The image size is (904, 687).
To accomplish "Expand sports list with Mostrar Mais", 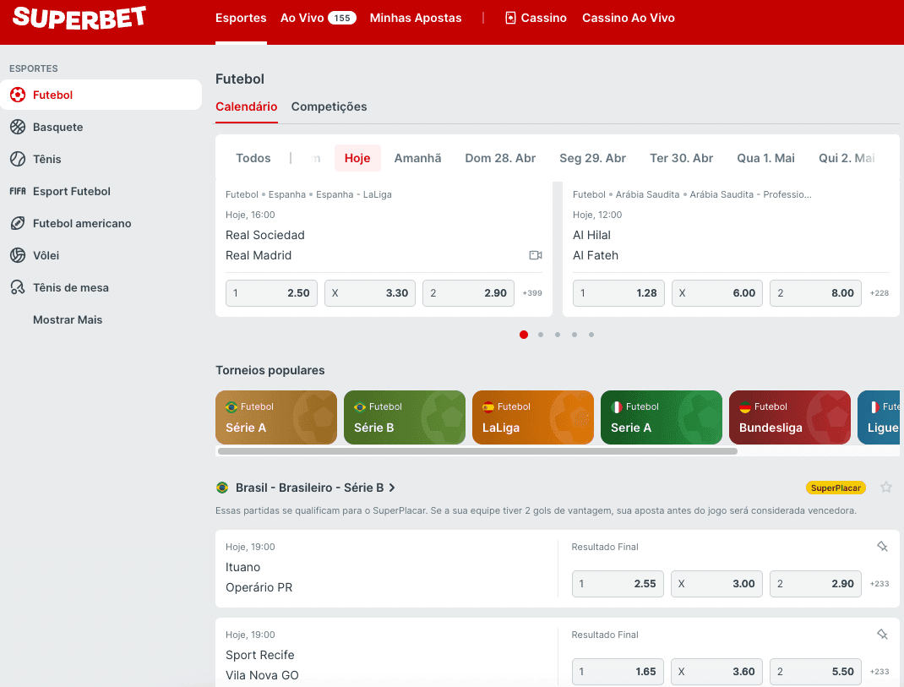I will pyautogui.click(x=68, y=319).
